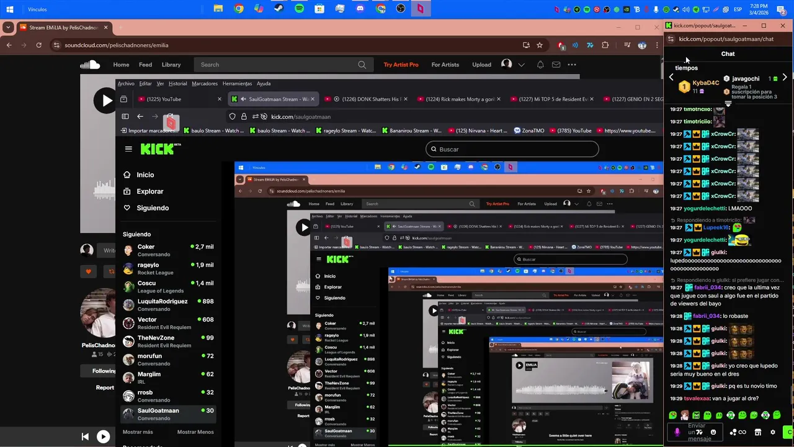
Task: Open the chat emote picker smiley
Action: (x=713, y=432)
